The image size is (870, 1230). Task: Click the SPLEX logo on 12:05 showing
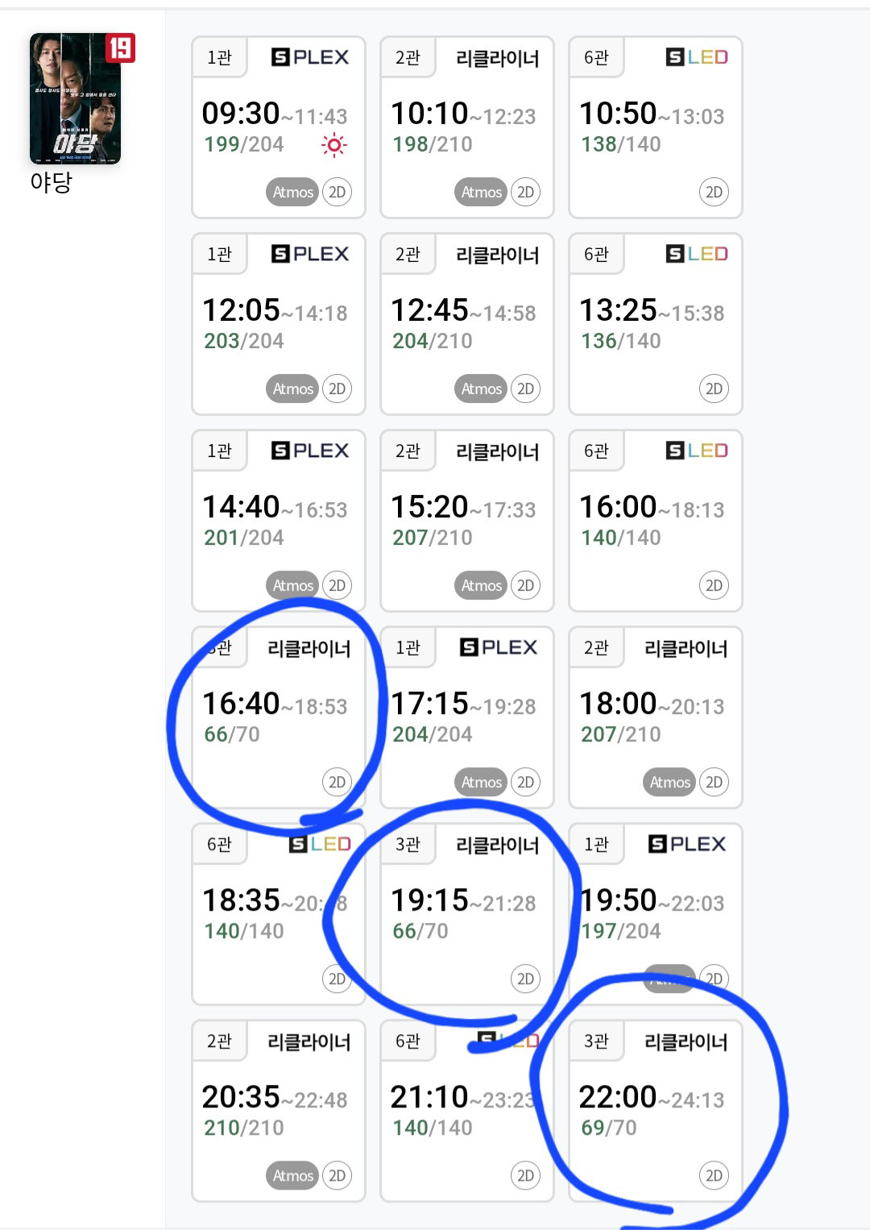coord(310,254)
